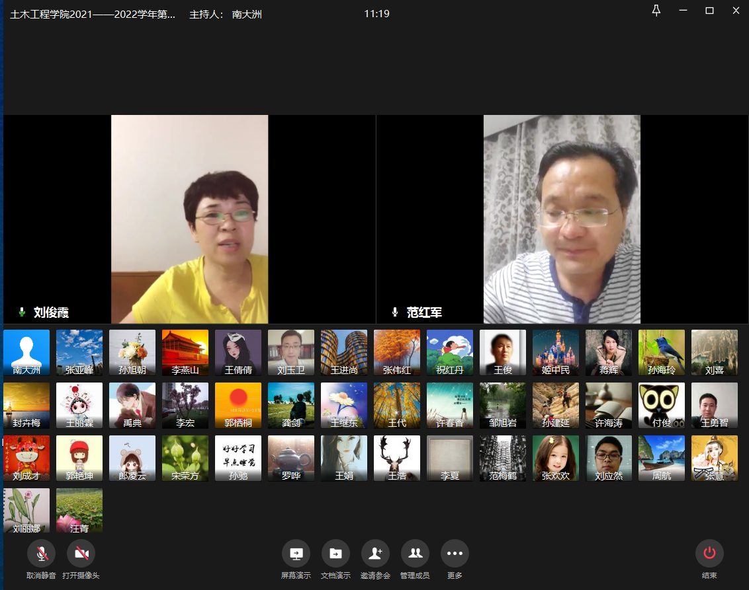Open document presentation (文档演示)

335,554
